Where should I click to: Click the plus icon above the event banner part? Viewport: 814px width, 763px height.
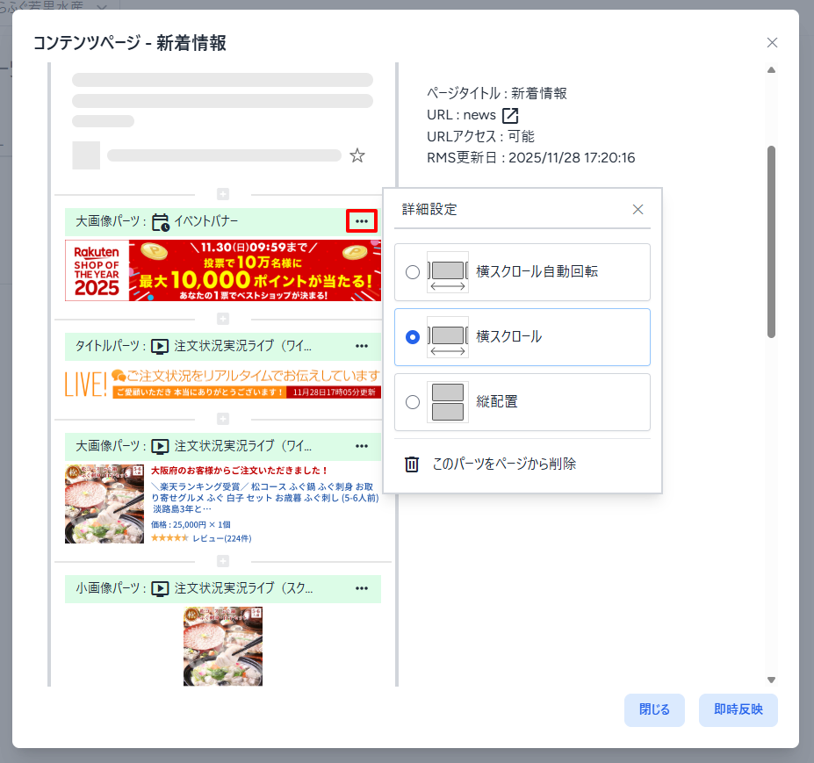pyautogui.click(x=223, y=194)
